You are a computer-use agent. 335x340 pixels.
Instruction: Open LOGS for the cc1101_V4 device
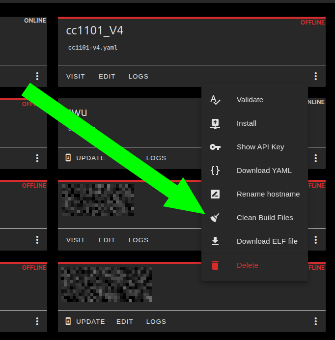(139, 76)
